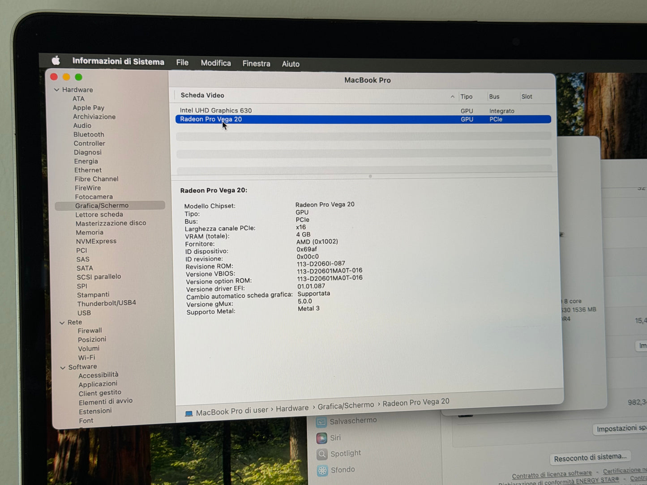Select Applicazioni under Software

point(98,384)
